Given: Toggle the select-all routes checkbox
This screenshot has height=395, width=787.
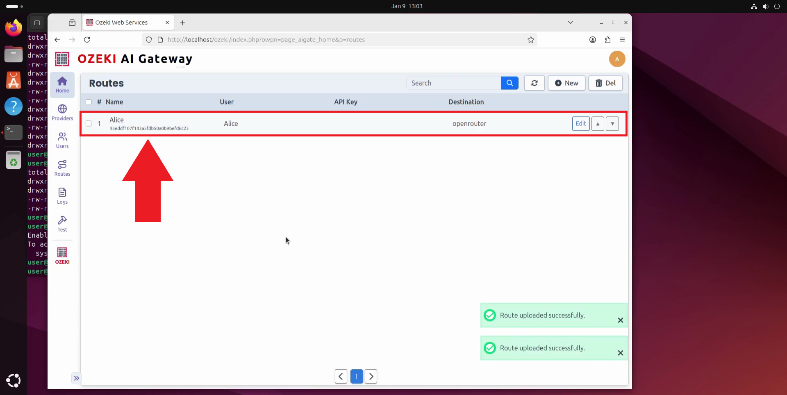Looking at the screenshot, I should (x=89, y=102).
